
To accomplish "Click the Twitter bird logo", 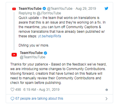I will (x=107, y=8).
